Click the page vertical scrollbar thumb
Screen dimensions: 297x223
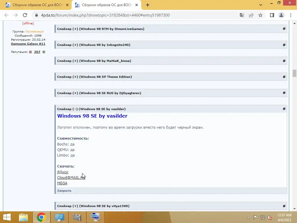click(x=294, y=73)
